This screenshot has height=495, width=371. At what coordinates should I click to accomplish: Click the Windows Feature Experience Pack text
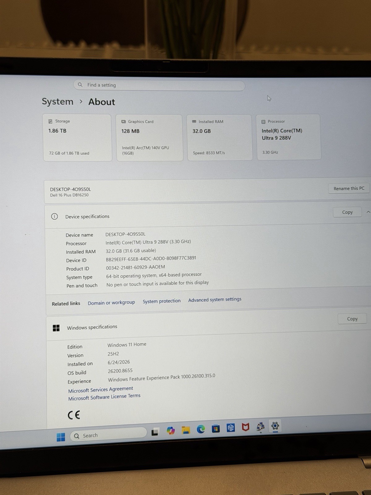click(x=161, y=378)
